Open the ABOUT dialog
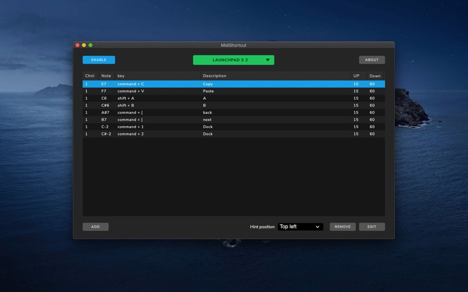Image resolution: width=468 pixels, height=292 pixels. click(x=372, y=60)
